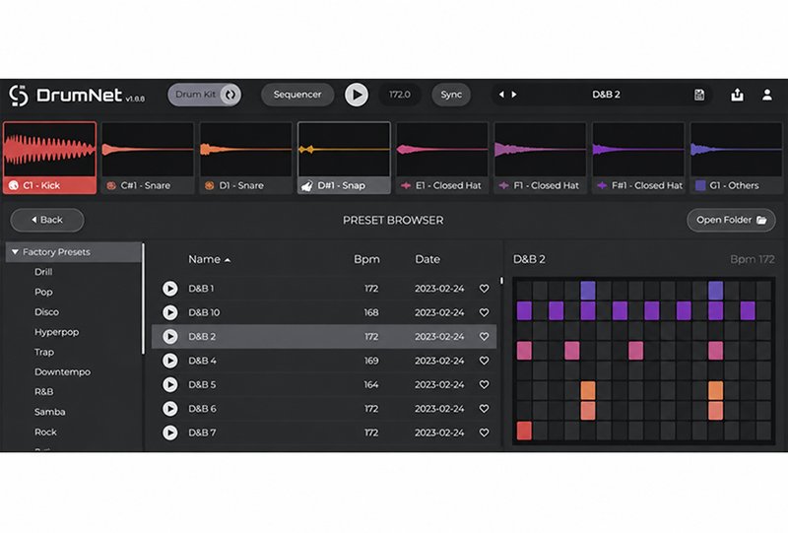This screenshot has width=788, height=533.
Task: Select the Pop preset category
Action: tap(43, 293)
